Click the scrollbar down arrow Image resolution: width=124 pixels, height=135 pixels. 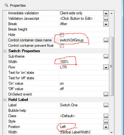click(x=112, y=132)
